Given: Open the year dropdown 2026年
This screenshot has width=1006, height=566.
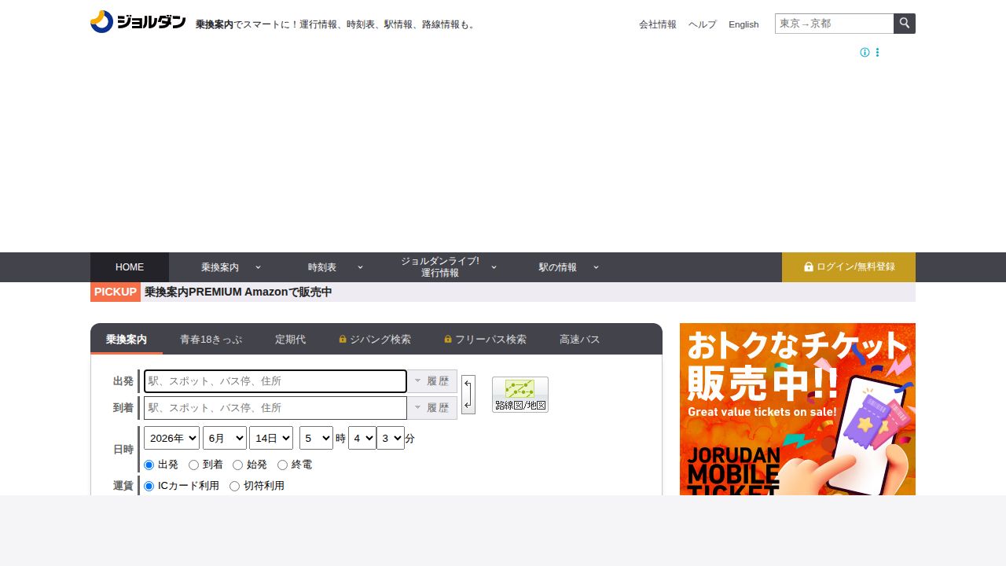Looking at the screenshot, I should click(171, 438).
